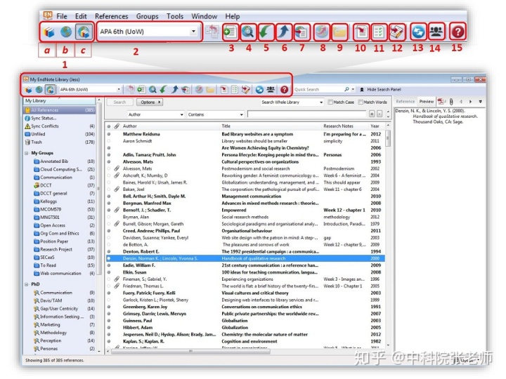Image resolution: width=506 pixels, height=379 pixels.
Task: Open Window menu in enlarged menu bar
Action: click(204, 16)
